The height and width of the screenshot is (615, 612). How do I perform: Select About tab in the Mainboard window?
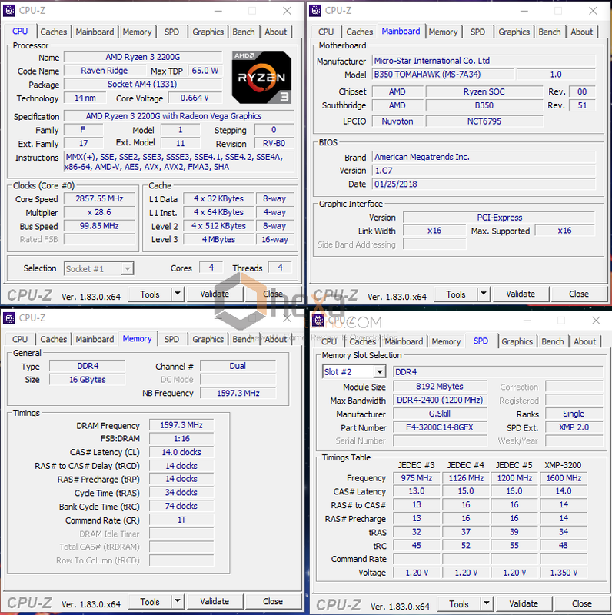click(x=582, y=32)
